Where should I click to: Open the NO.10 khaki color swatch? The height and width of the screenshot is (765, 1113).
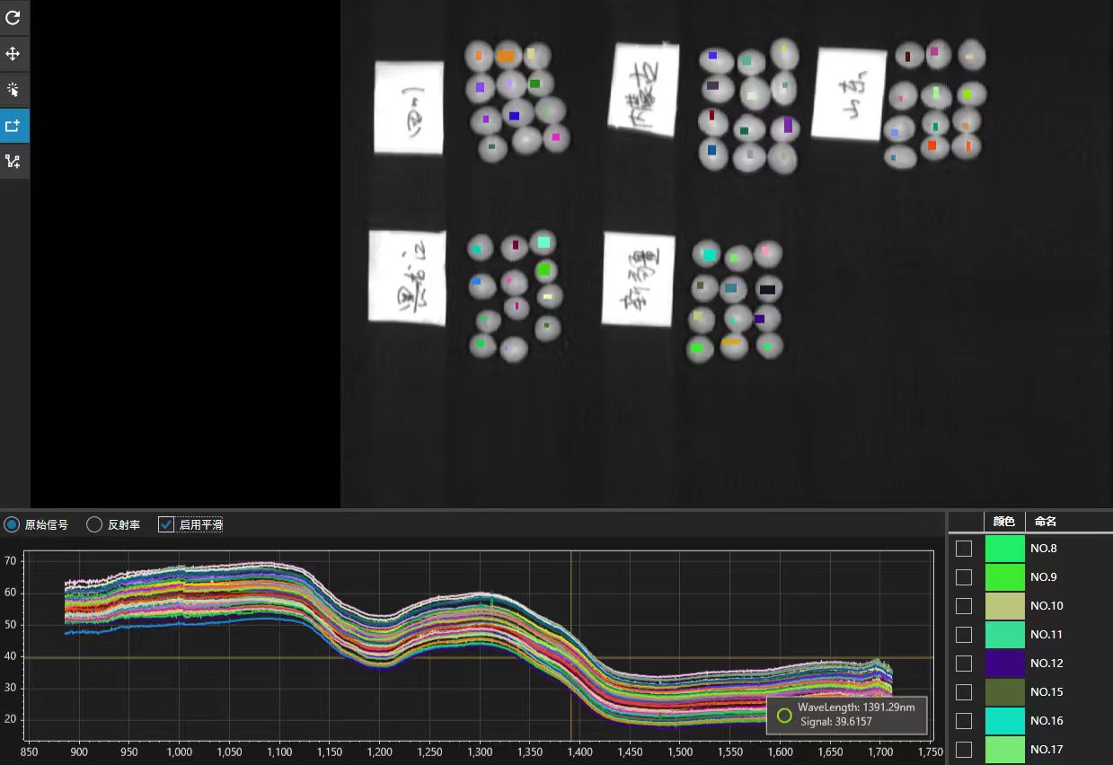(1004, 606)
